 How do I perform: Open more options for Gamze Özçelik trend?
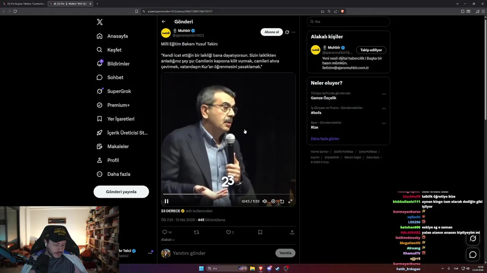(384, 94)
